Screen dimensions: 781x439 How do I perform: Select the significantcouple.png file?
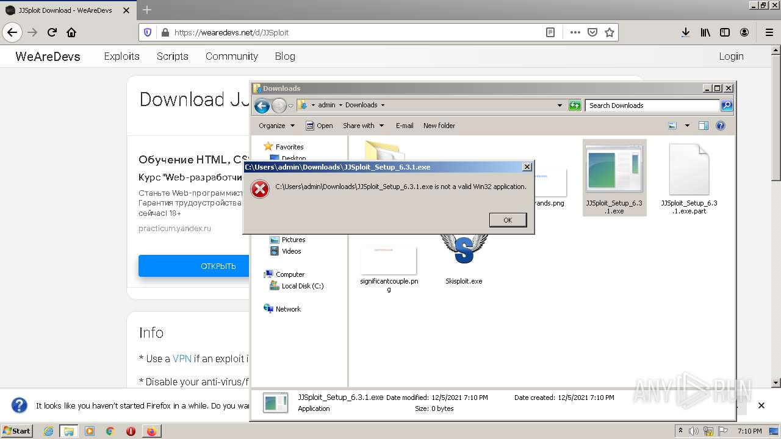(389, 269)
